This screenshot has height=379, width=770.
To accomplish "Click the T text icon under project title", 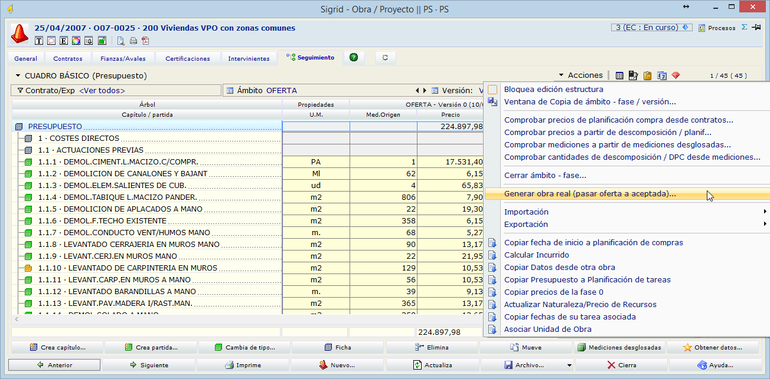I will click(39, 41).
